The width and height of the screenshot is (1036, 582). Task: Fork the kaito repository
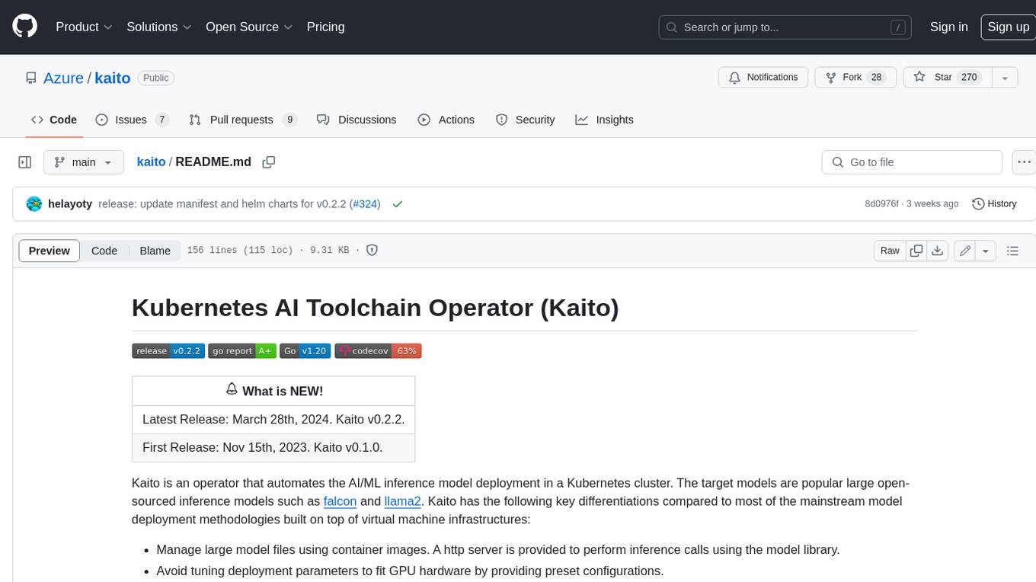click(855, 78)
